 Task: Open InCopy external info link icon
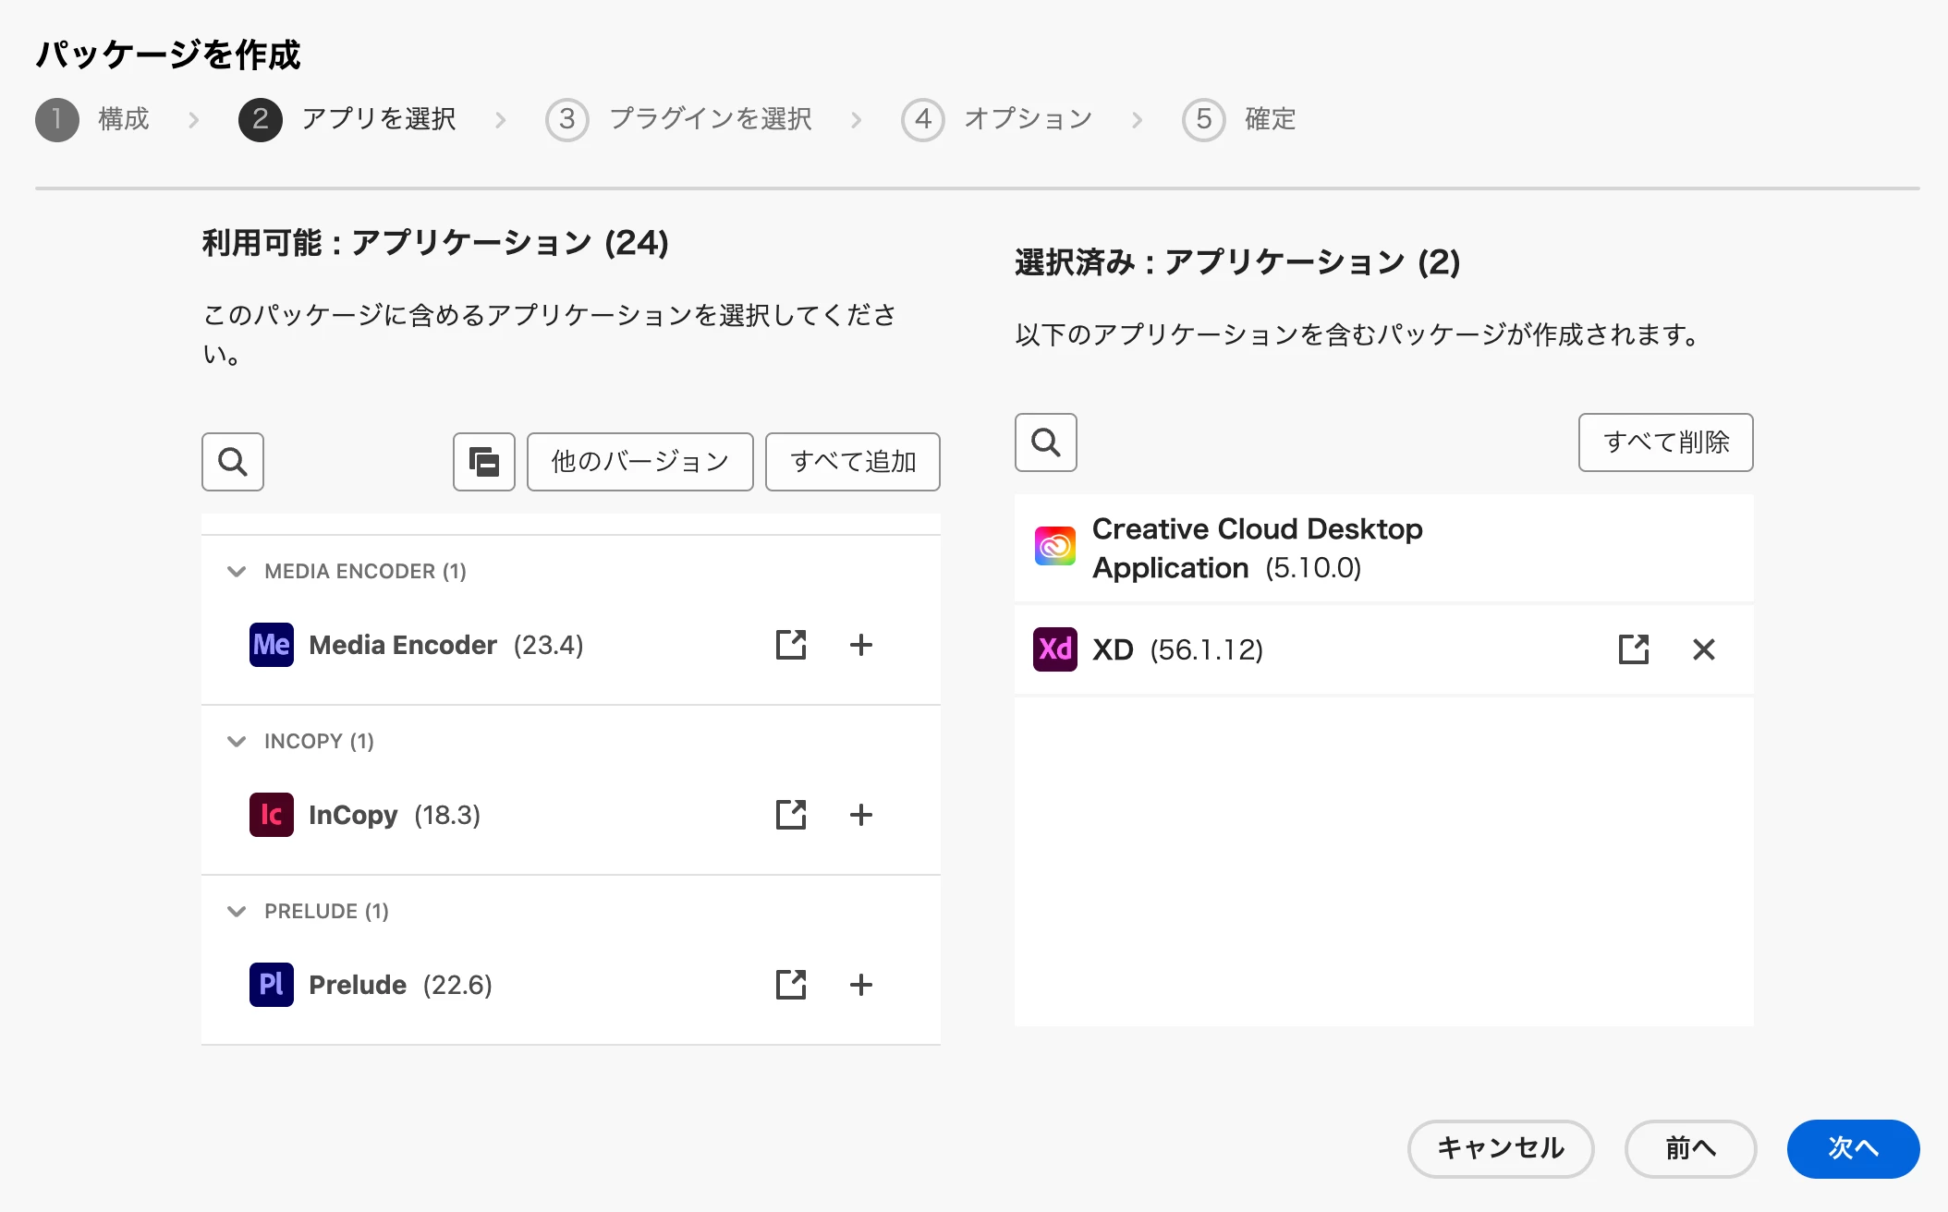click(x=790, y=815)
